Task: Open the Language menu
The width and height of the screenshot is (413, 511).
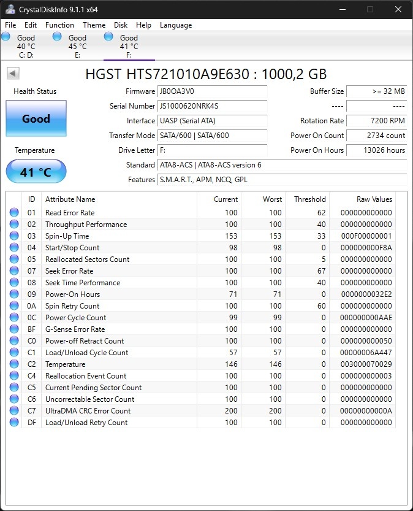Action: [x=176, y=25]
